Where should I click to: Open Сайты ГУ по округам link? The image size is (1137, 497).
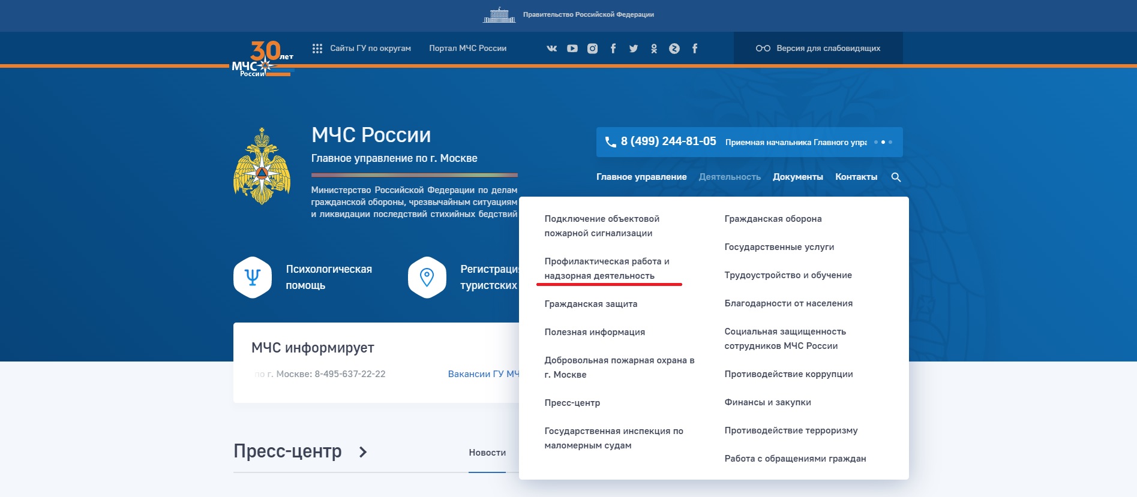point(370,49)
